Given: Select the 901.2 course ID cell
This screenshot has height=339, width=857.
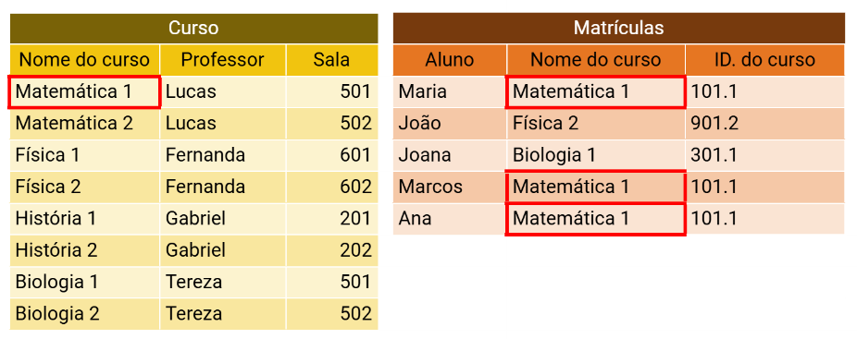Looking at the screenshot, I should pos(765,124).
